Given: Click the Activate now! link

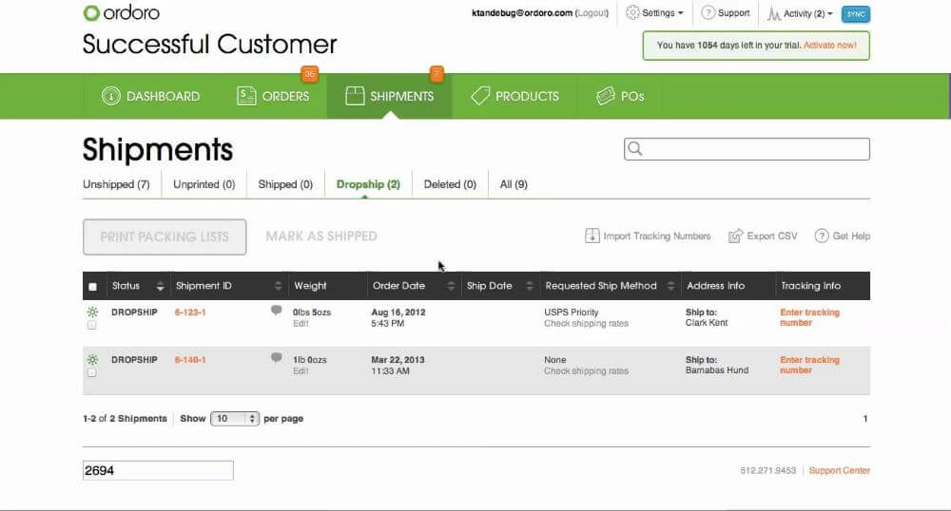Looking at the screenshot, I should click(829, 46).
